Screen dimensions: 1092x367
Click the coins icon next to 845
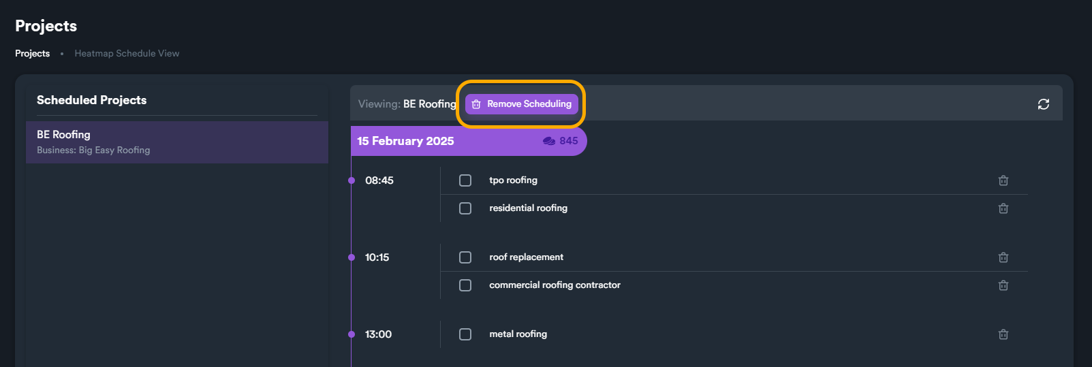click(x=549, y=141)
